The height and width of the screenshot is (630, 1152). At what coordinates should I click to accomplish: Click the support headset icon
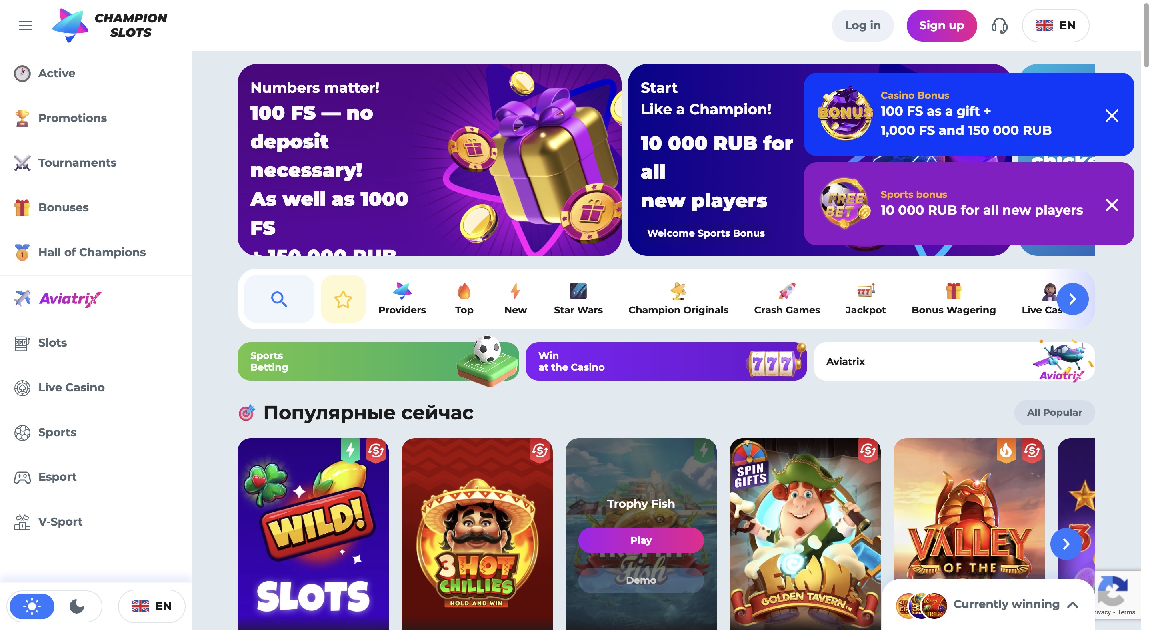(999, 26)
